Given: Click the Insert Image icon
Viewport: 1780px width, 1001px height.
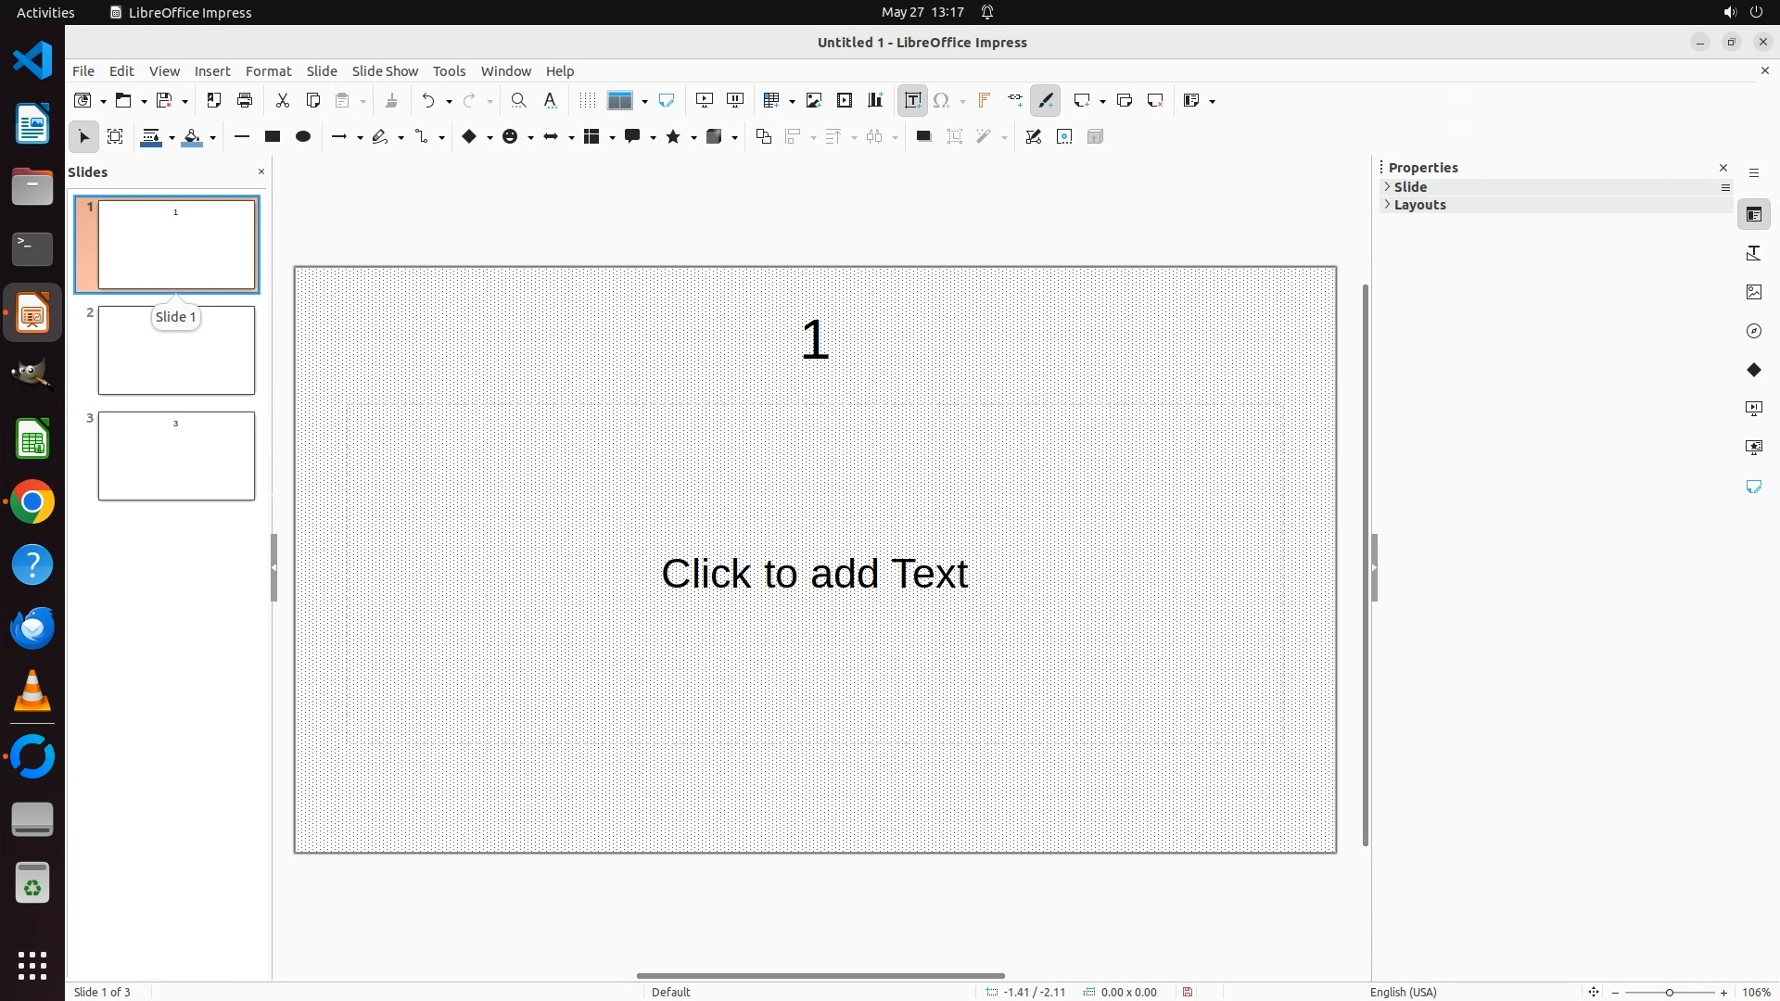Looking at the screenshot, I should coord(814,100).
